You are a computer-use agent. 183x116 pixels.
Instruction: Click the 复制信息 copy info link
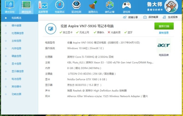(164, 33)
